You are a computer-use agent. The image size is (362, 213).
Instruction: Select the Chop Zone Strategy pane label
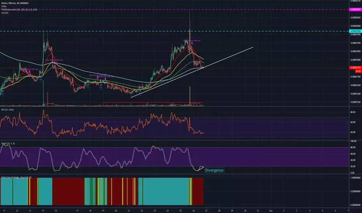pos(16,177)
